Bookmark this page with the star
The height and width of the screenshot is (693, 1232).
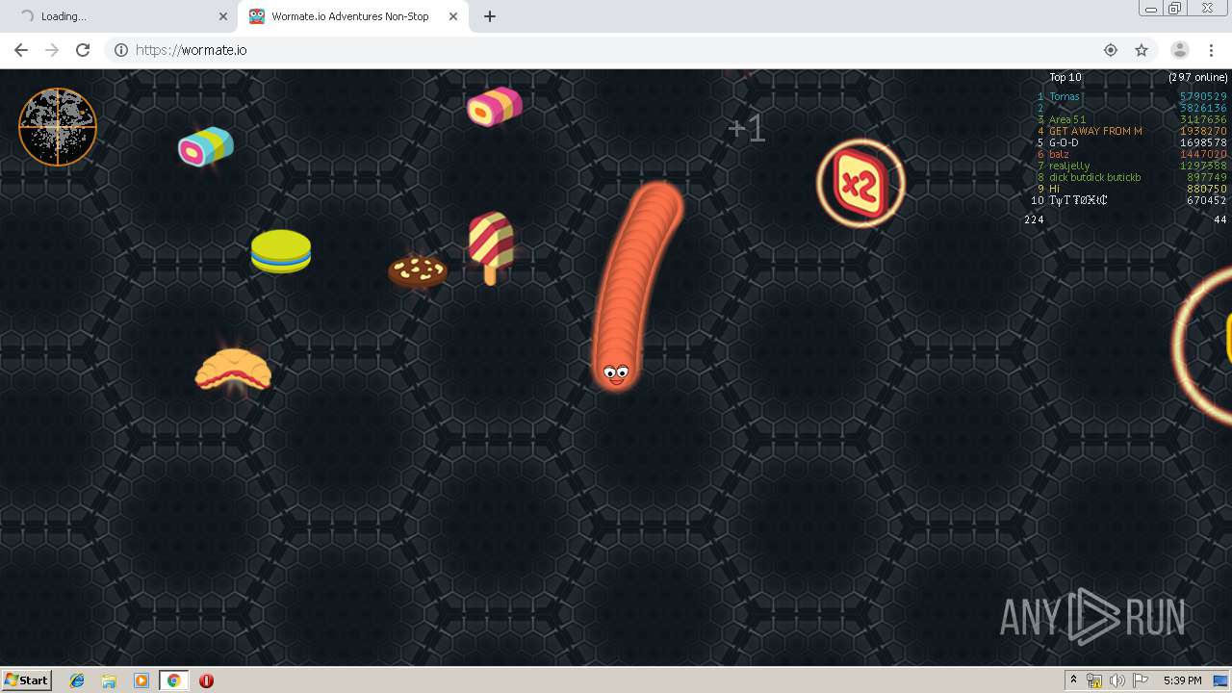1142,50
